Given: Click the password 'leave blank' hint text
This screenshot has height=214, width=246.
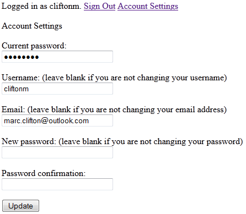Looking at the screenshot, I should (151, 142).
